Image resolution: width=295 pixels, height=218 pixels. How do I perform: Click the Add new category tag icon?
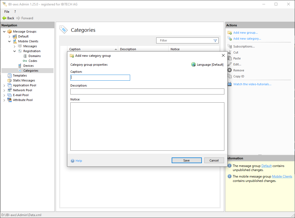[x=230, y=39]
